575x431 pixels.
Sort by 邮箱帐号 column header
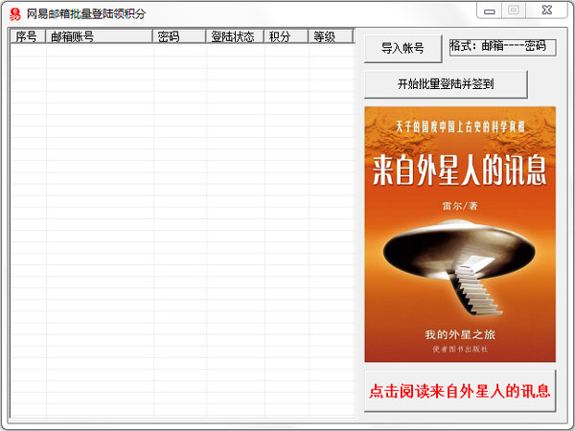pos(99,36)
